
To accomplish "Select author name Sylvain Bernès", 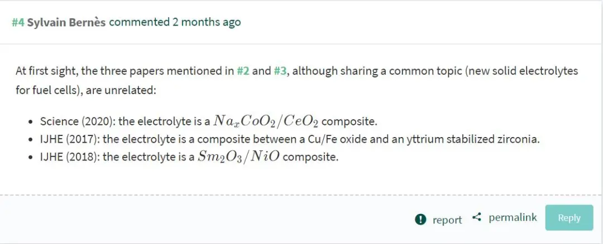I will [66, 22].
